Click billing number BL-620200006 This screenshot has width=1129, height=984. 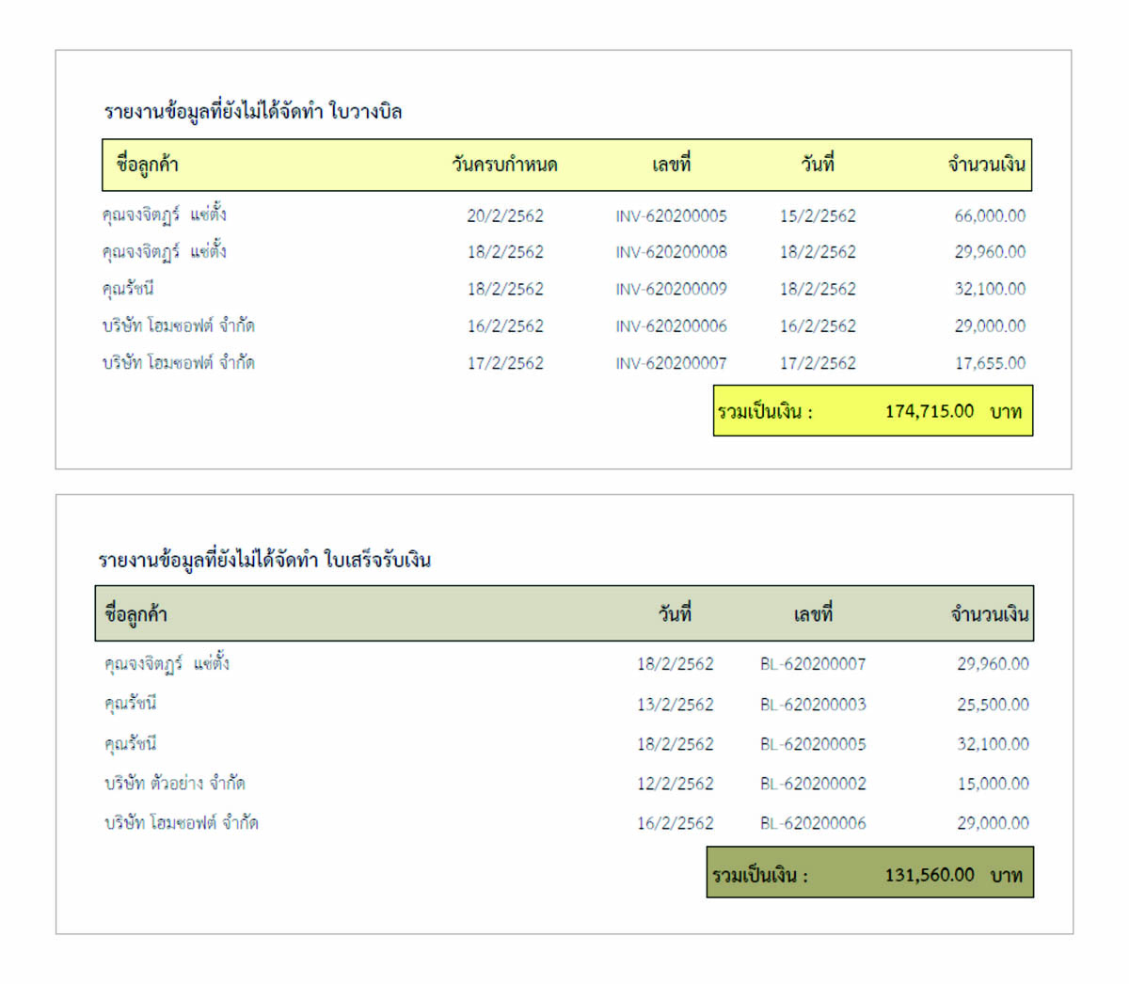click(813, 823)
